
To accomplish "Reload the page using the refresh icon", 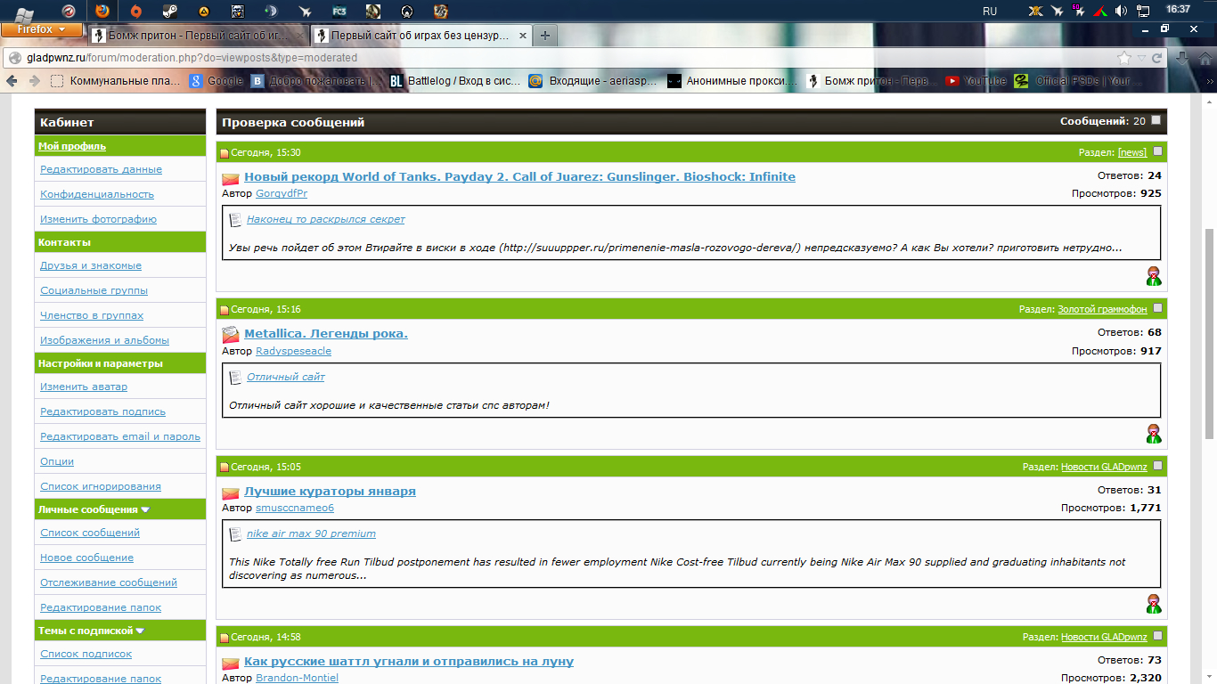I will coord(1156,58).
